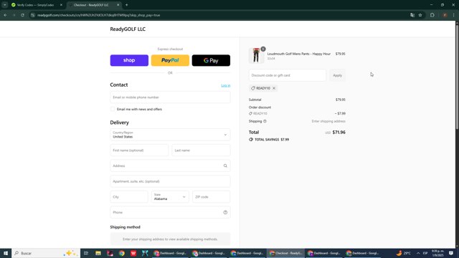Screen dimensions: 459x258
Task: Open the Windows Start menu
Action: click(x=6, y=253)
